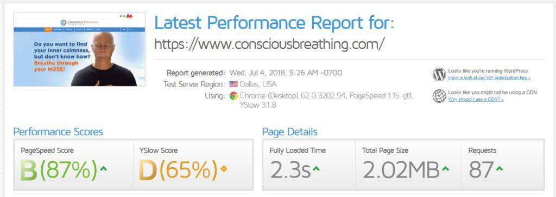
Task: Click the green arrow next to 87 requests
Action: (x=500, y=169)
